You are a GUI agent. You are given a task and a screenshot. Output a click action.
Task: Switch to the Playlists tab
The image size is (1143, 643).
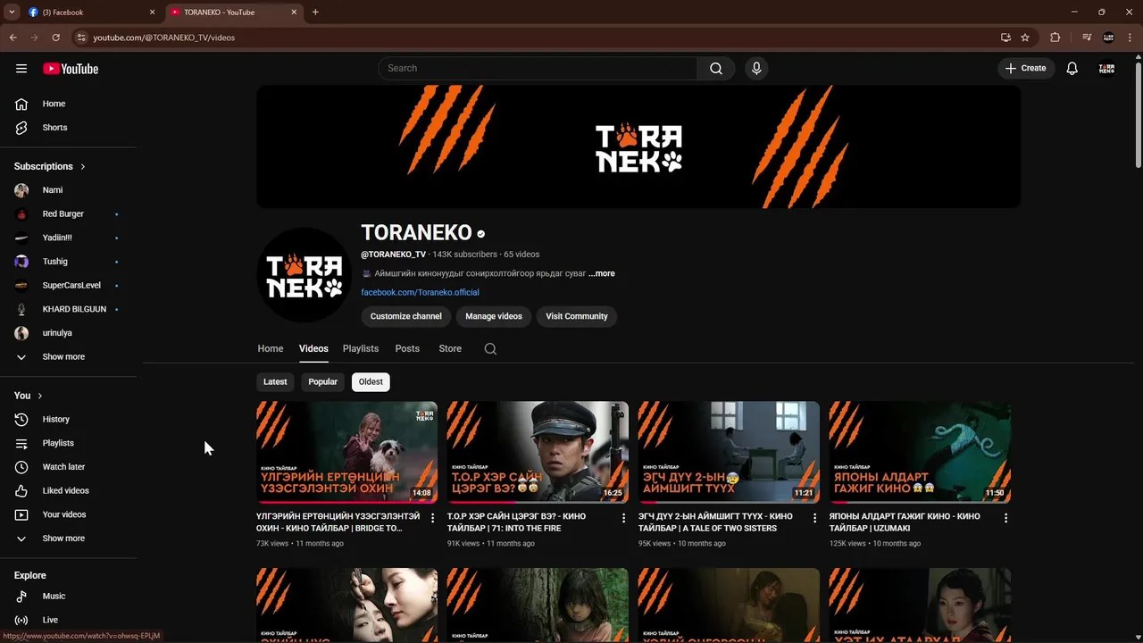[361, 349]
